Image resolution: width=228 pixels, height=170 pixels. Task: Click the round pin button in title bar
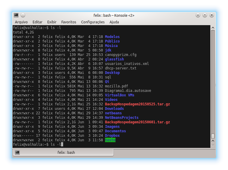pos(23,15)
